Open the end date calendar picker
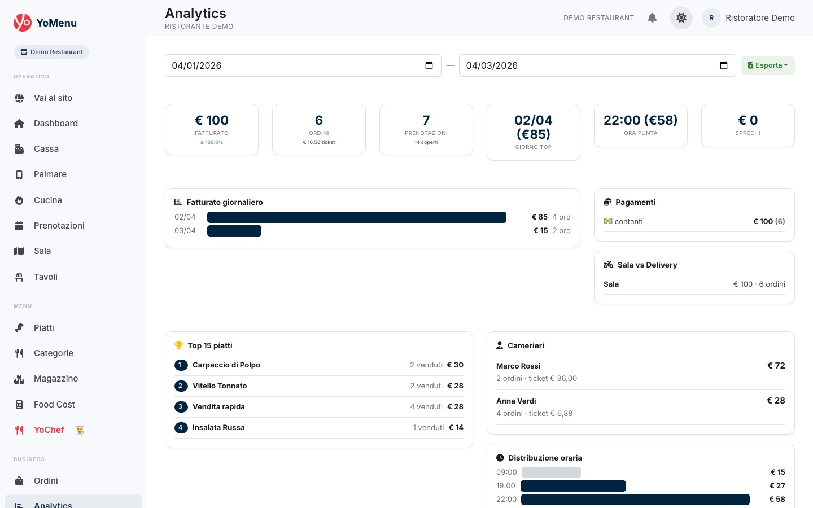Screen dimensions: 813x508 pos(724,65)
